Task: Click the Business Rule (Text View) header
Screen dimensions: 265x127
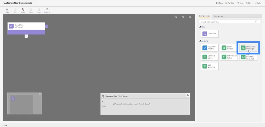Action: [x=117, y=96]
